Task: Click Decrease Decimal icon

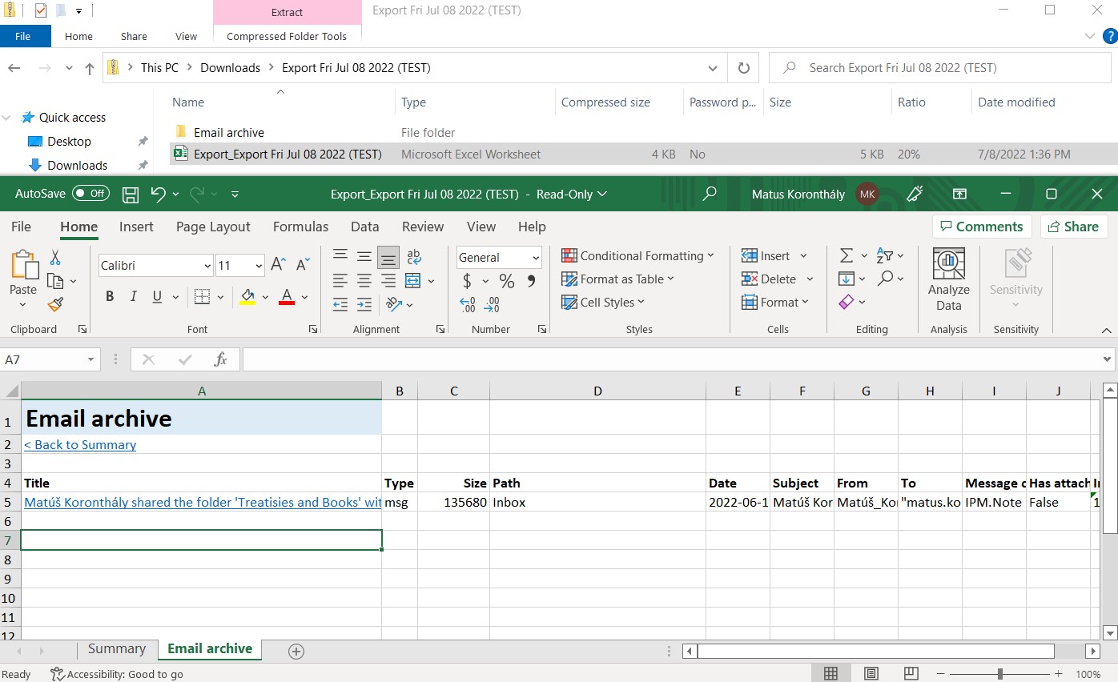Action: tap(492, 304)
